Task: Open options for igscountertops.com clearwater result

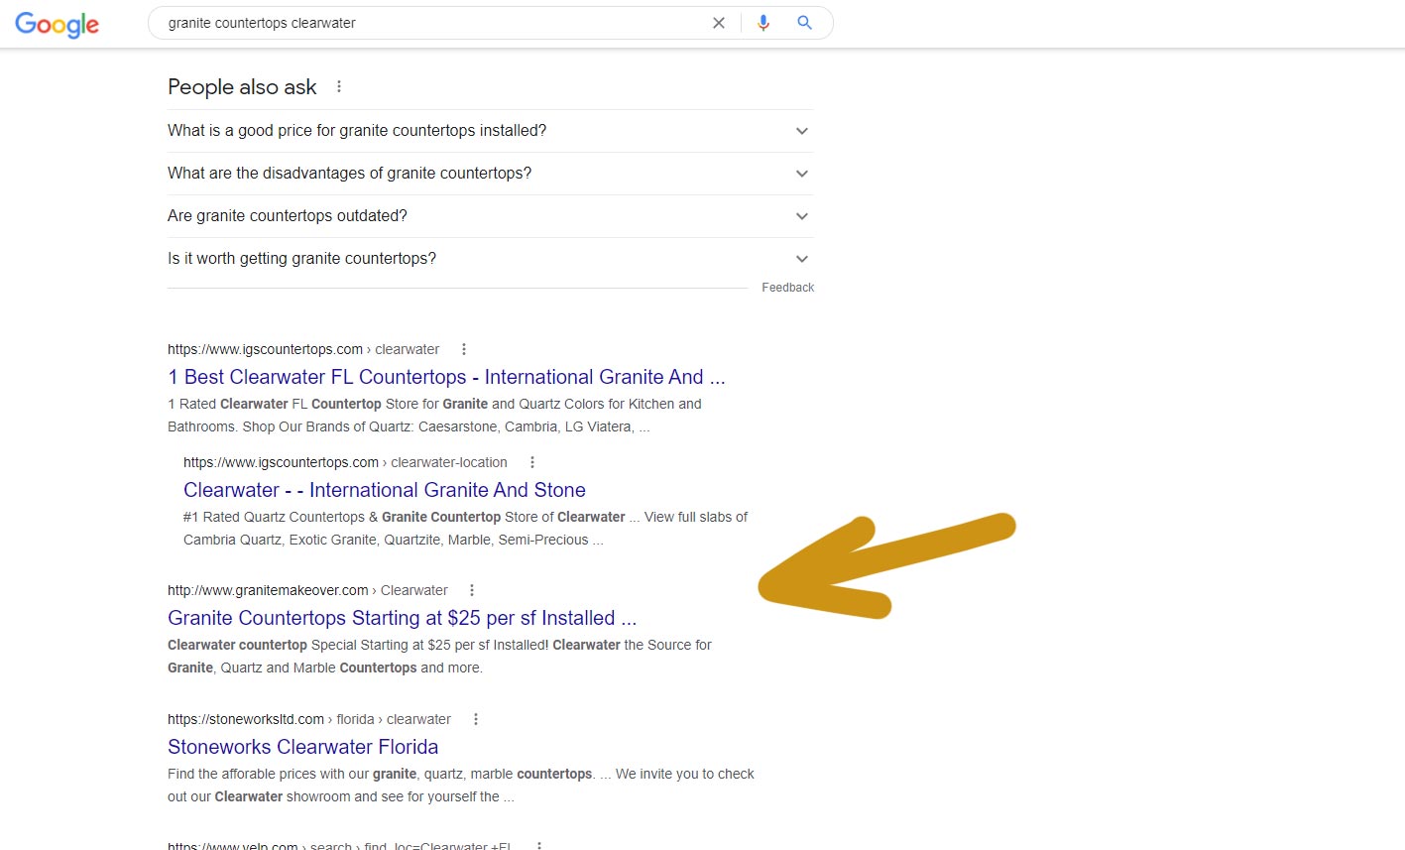Action: 464,349
